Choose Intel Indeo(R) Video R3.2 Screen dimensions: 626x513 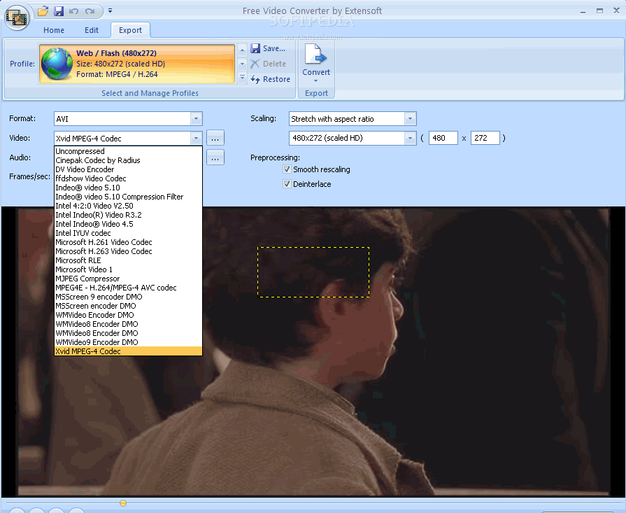coord(128,215)
